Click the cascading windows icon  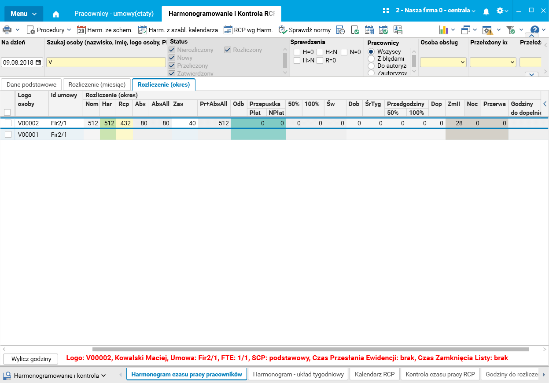tap(466, 30)
